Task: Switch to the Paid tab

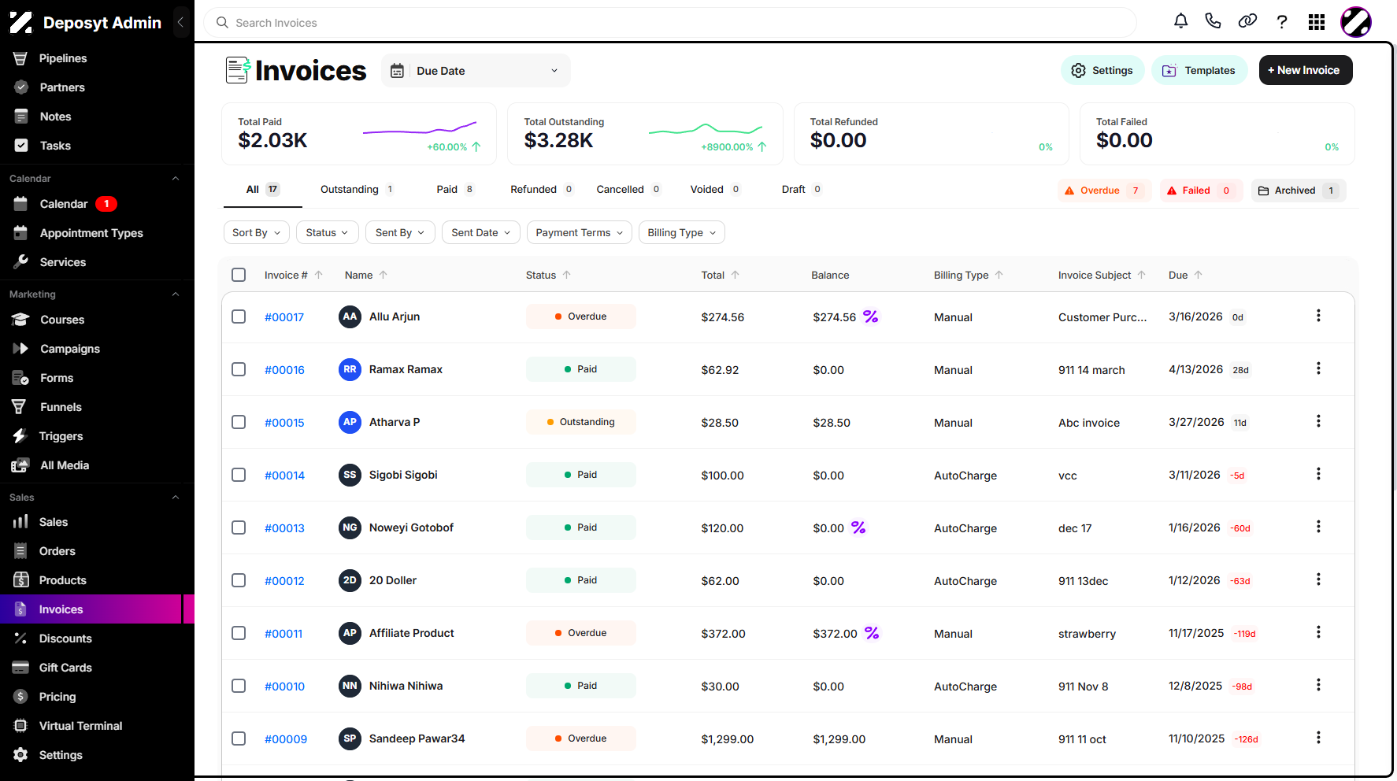Action: point(455,190)
